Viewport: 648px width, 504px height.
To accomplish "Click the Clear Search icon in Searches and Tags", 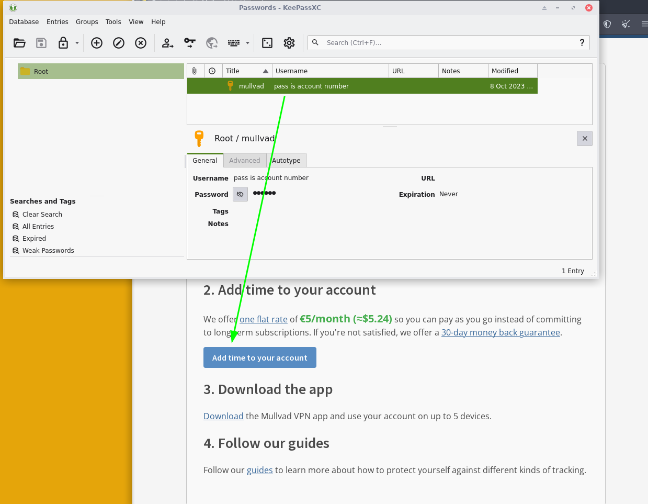I will click(x=16, y=215).
